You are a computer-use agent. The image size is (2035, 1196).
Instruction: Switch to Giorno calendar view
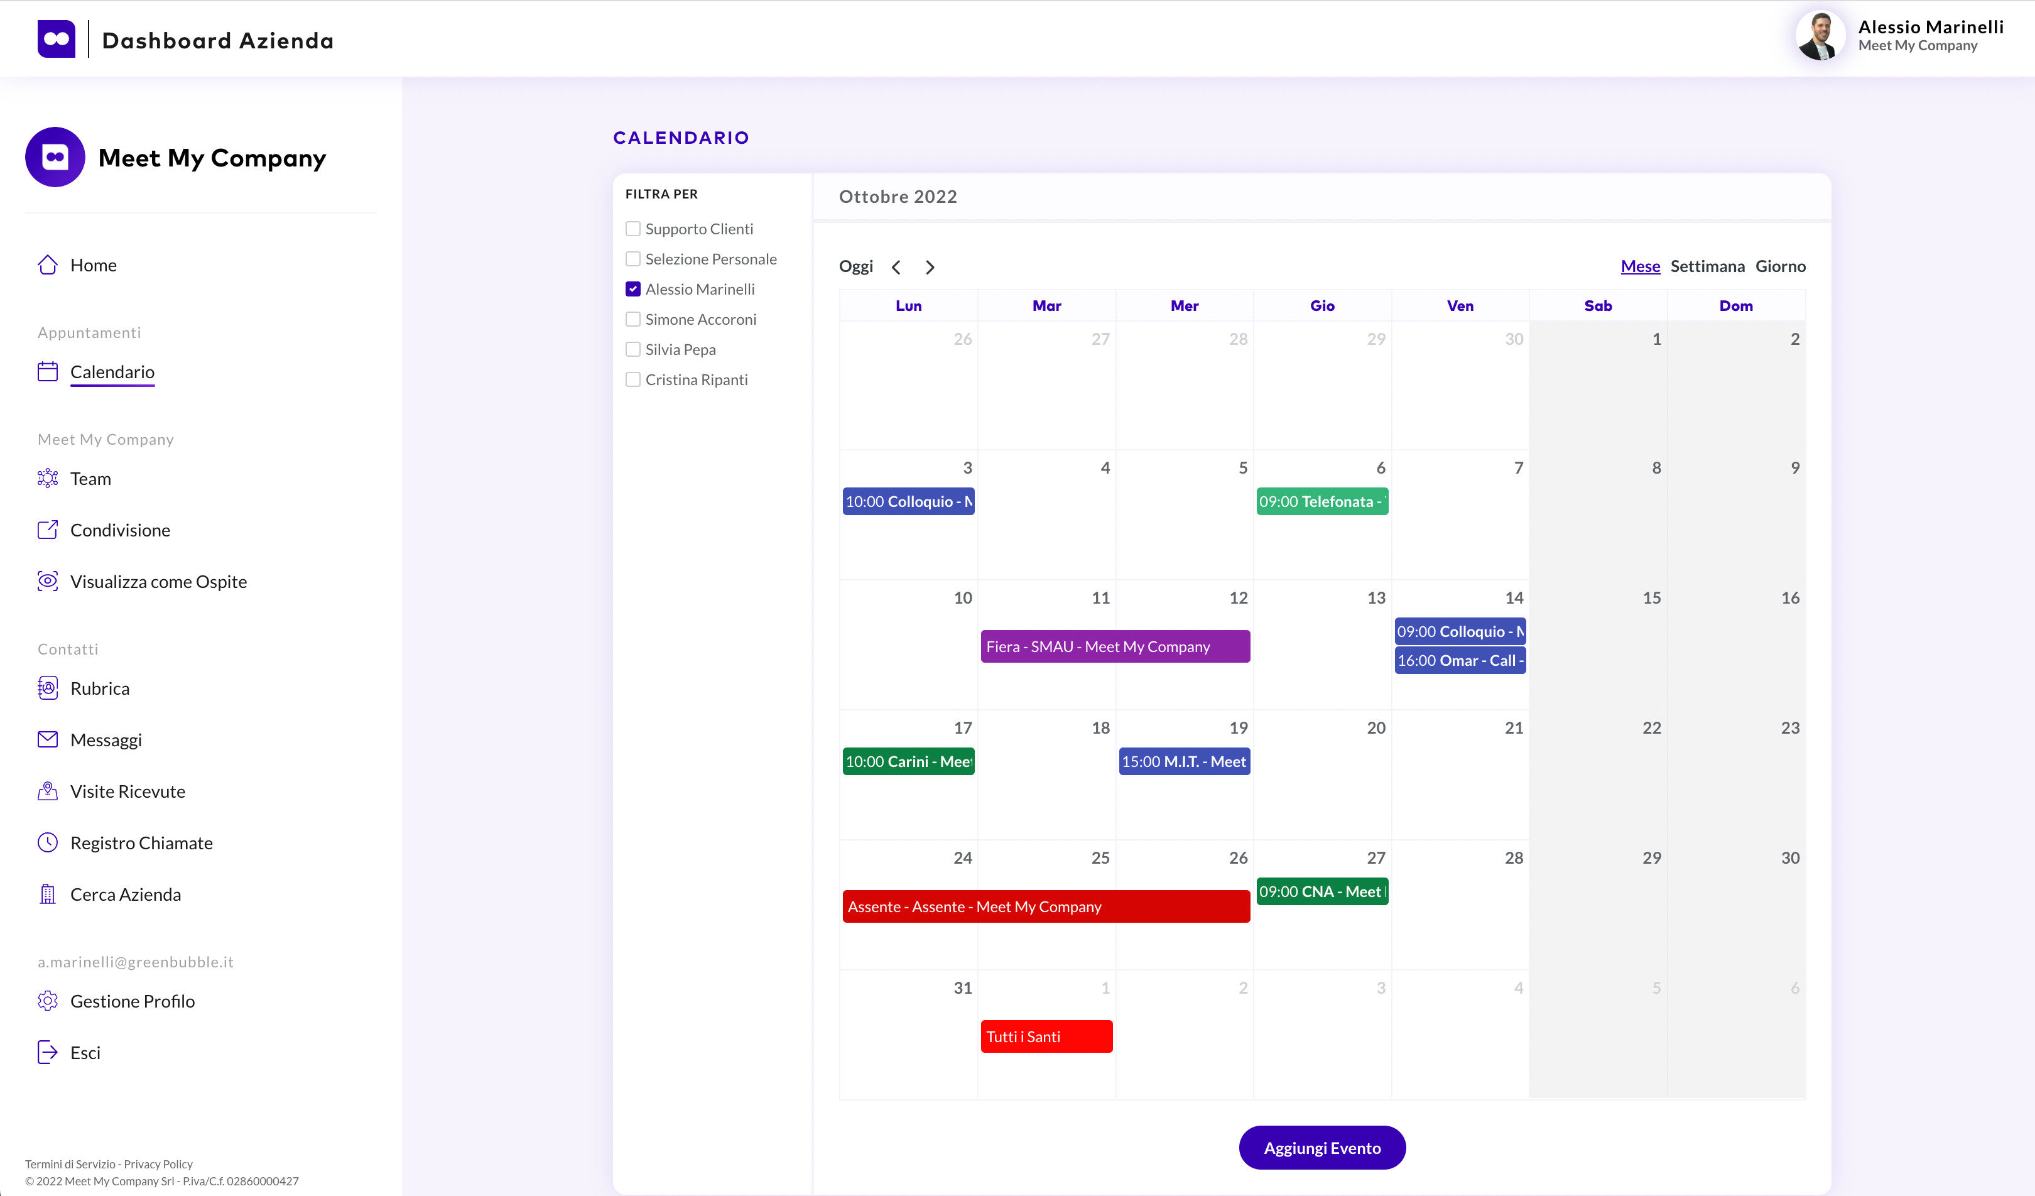click(1780, 266)
